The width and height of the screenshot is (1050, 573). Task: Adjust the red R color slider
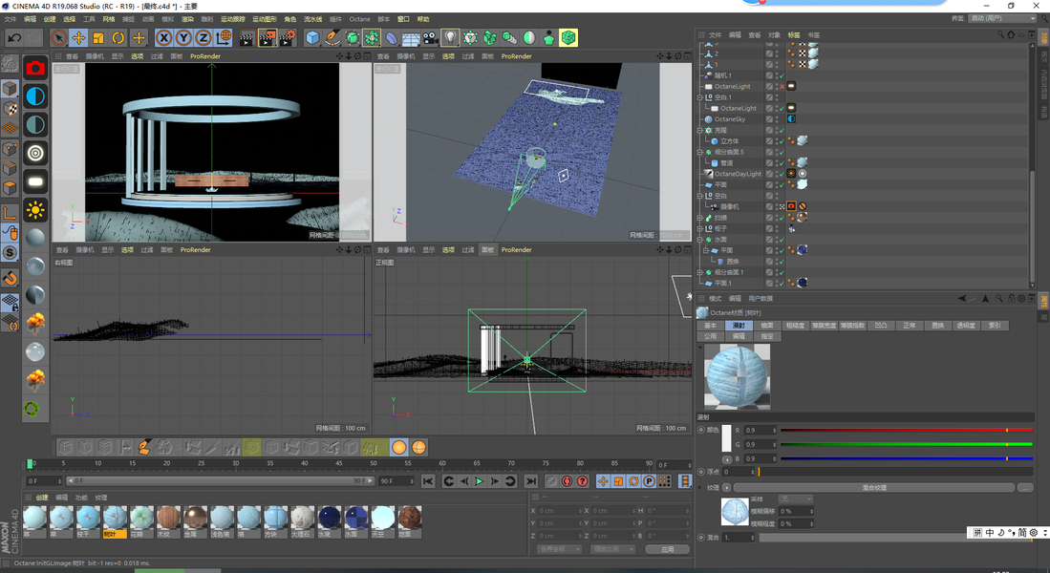[x=906, y=430]
